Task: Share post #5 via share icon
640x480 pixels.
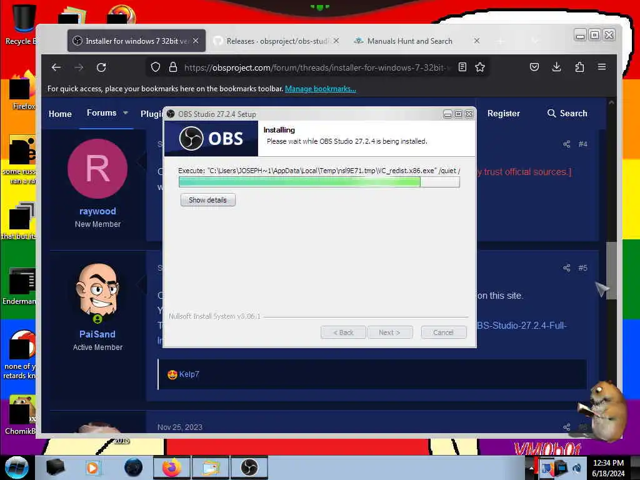Action: (566, 267)
